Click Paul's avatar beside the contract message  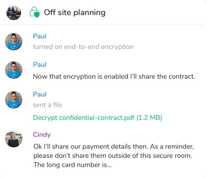tap(14, 70)
